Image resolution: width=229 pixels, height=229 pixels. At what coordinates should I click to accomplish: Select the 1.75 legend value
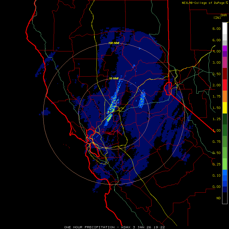coord(217,96)
